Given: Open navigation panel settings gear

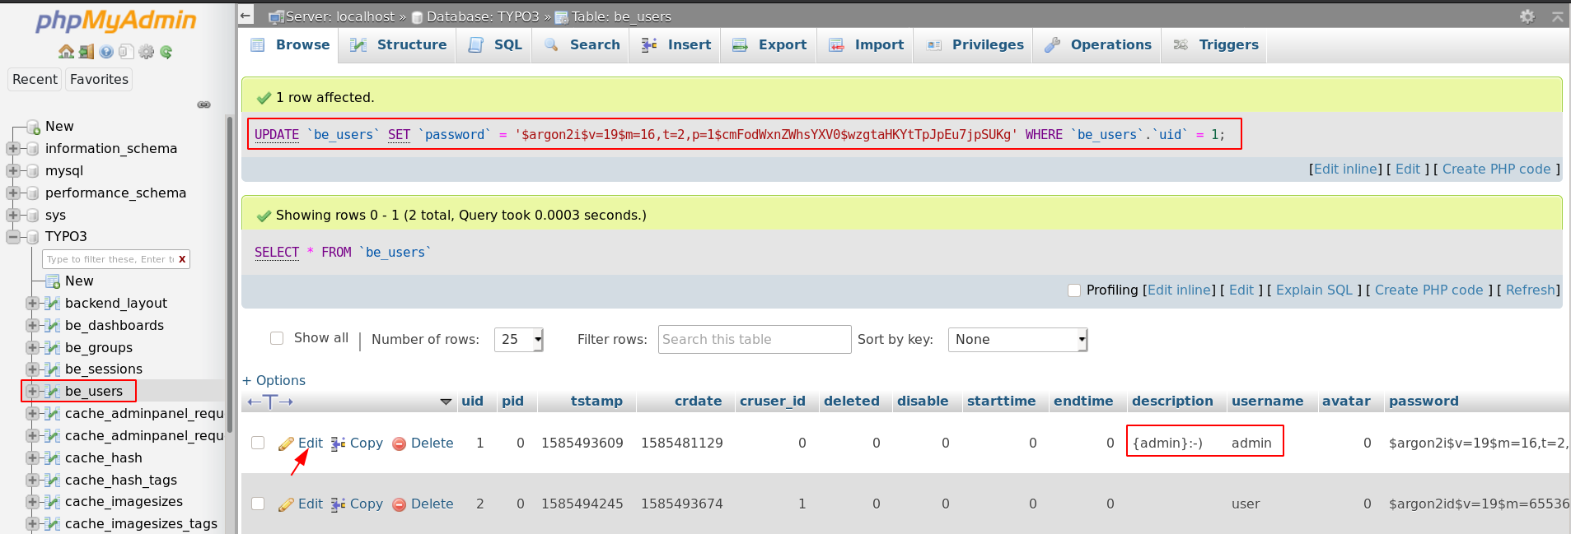Looking at the screenshot, I should [x=147, y=52].
